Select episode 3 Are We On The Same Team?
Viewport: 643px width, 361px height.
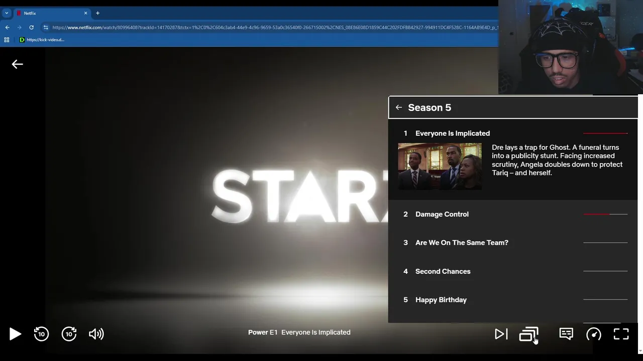point(513,243)
